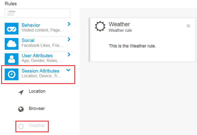Image resolution: width=197 pixels, height=135 pixels.
Task: Expand the User Attributes chevron
Action: tap(69, 54)
